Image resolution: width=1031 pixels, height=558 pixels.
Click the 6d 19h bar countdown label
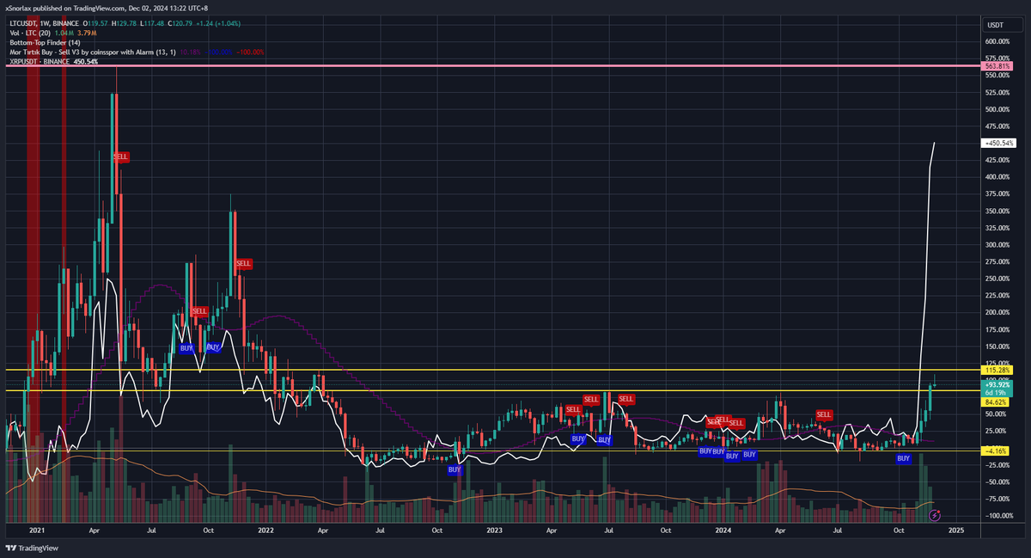(997, 392)
